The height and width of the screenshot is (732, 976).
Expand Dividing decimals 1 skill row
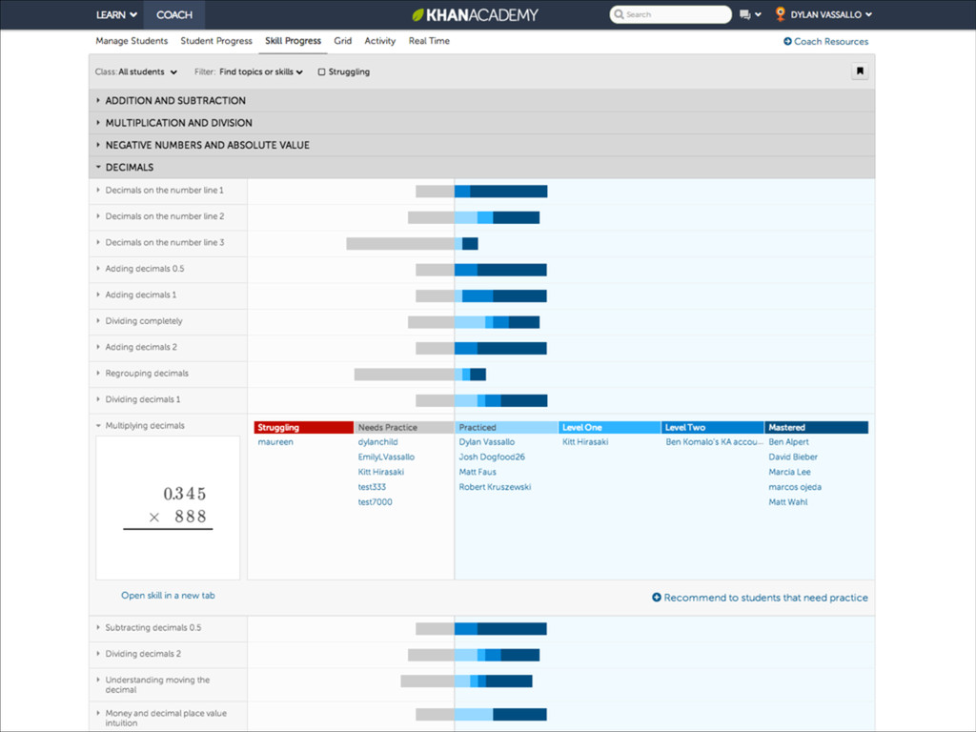click(138, 399)
